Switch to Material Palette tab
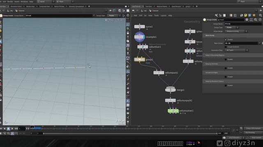263x147 pixels. 162,7
